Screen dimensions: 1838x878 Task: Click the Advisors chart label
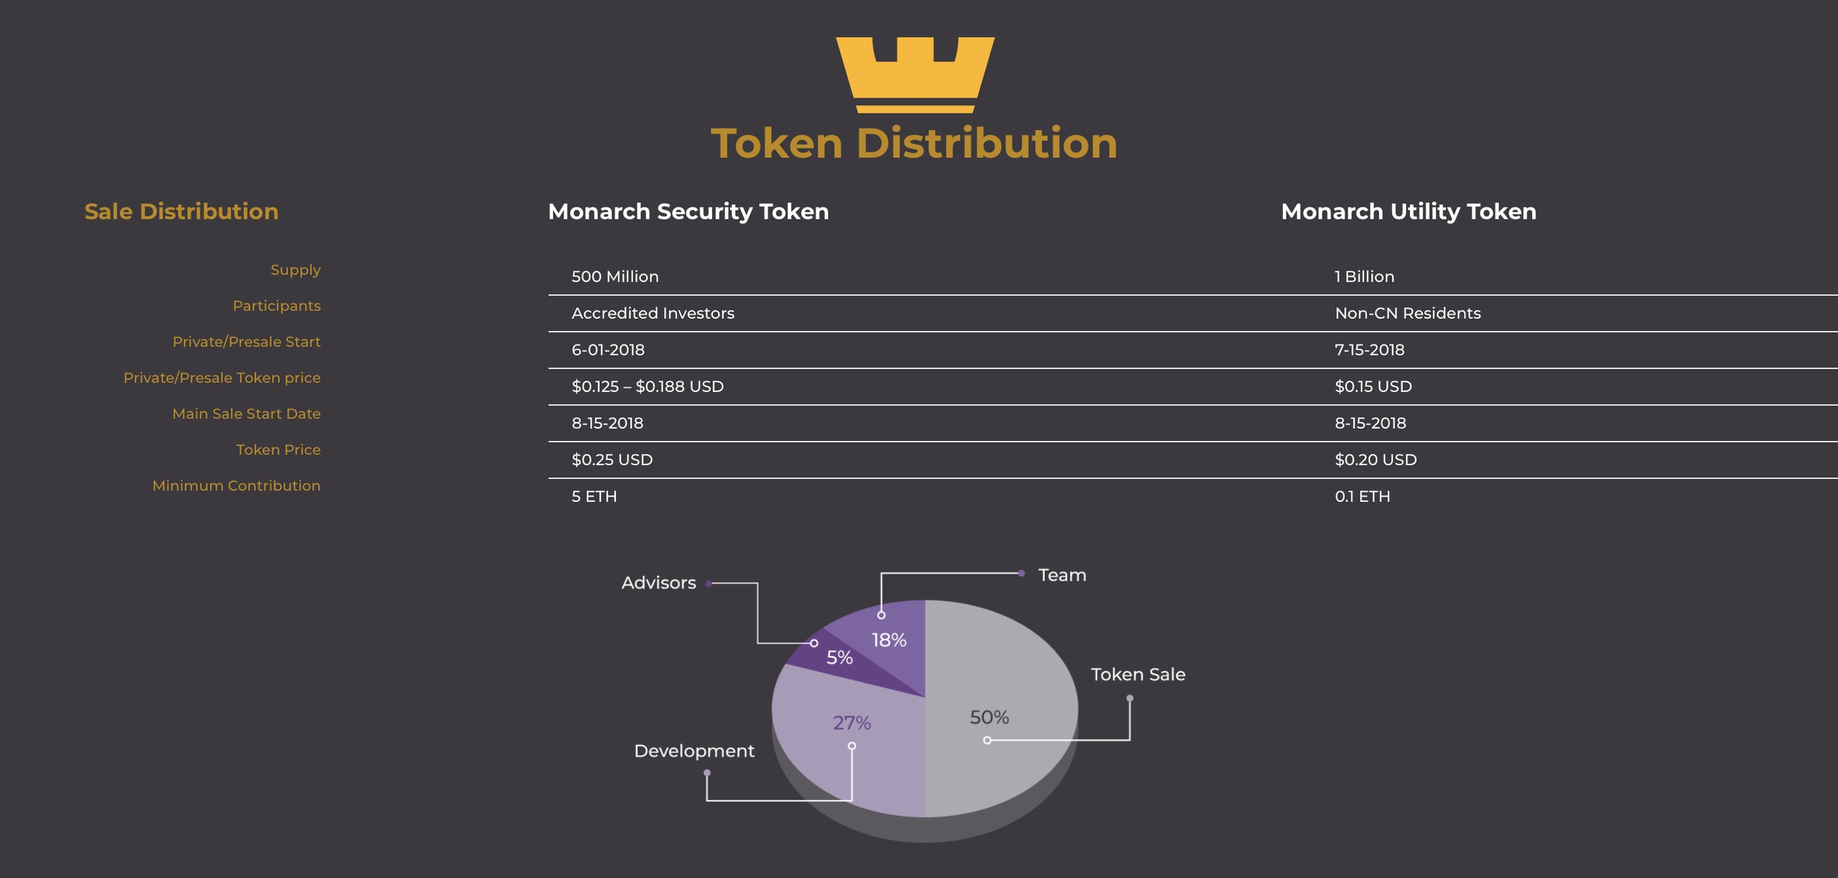point(658,583)
